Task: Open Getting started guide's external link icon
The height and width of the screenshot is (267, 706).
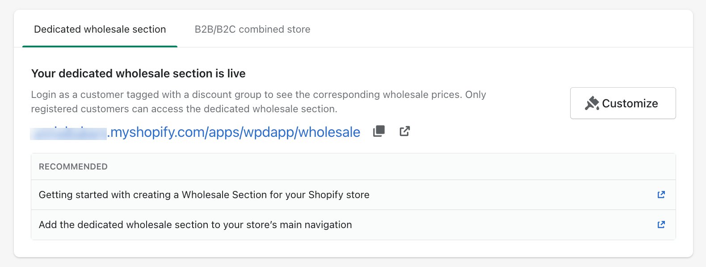Action: point(661,195)
